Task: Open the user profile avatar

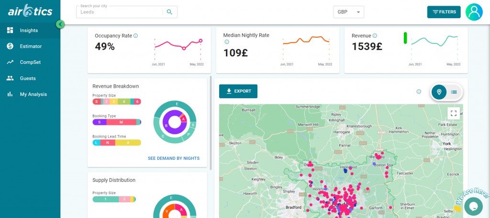Action: coord(474,12)
